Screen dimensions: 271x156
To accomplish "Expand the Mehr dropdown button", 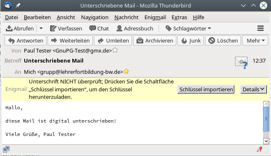I will pos(255,40).
